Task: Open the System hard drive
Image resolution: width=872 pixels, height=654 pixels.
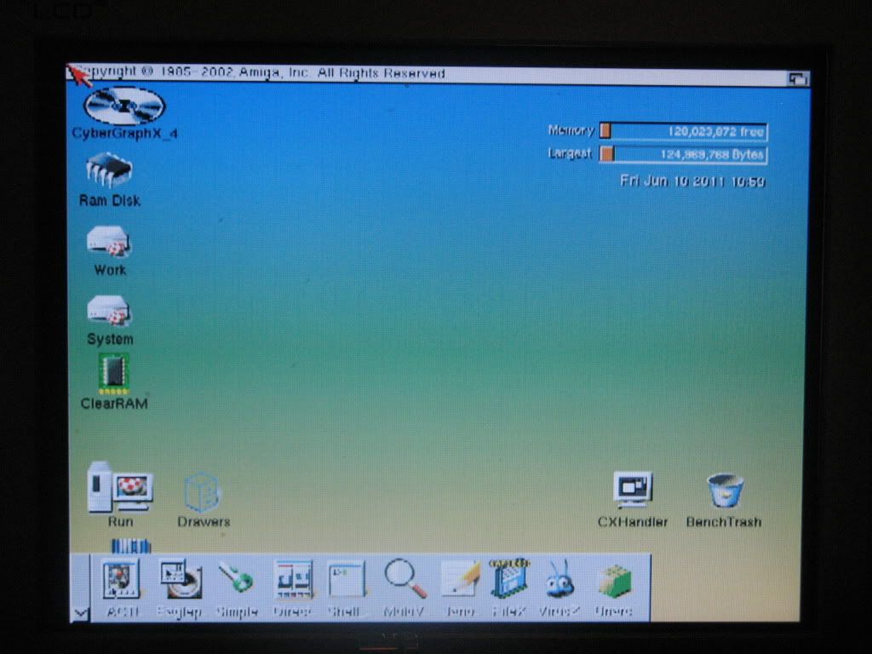Action: click(109, 311)
